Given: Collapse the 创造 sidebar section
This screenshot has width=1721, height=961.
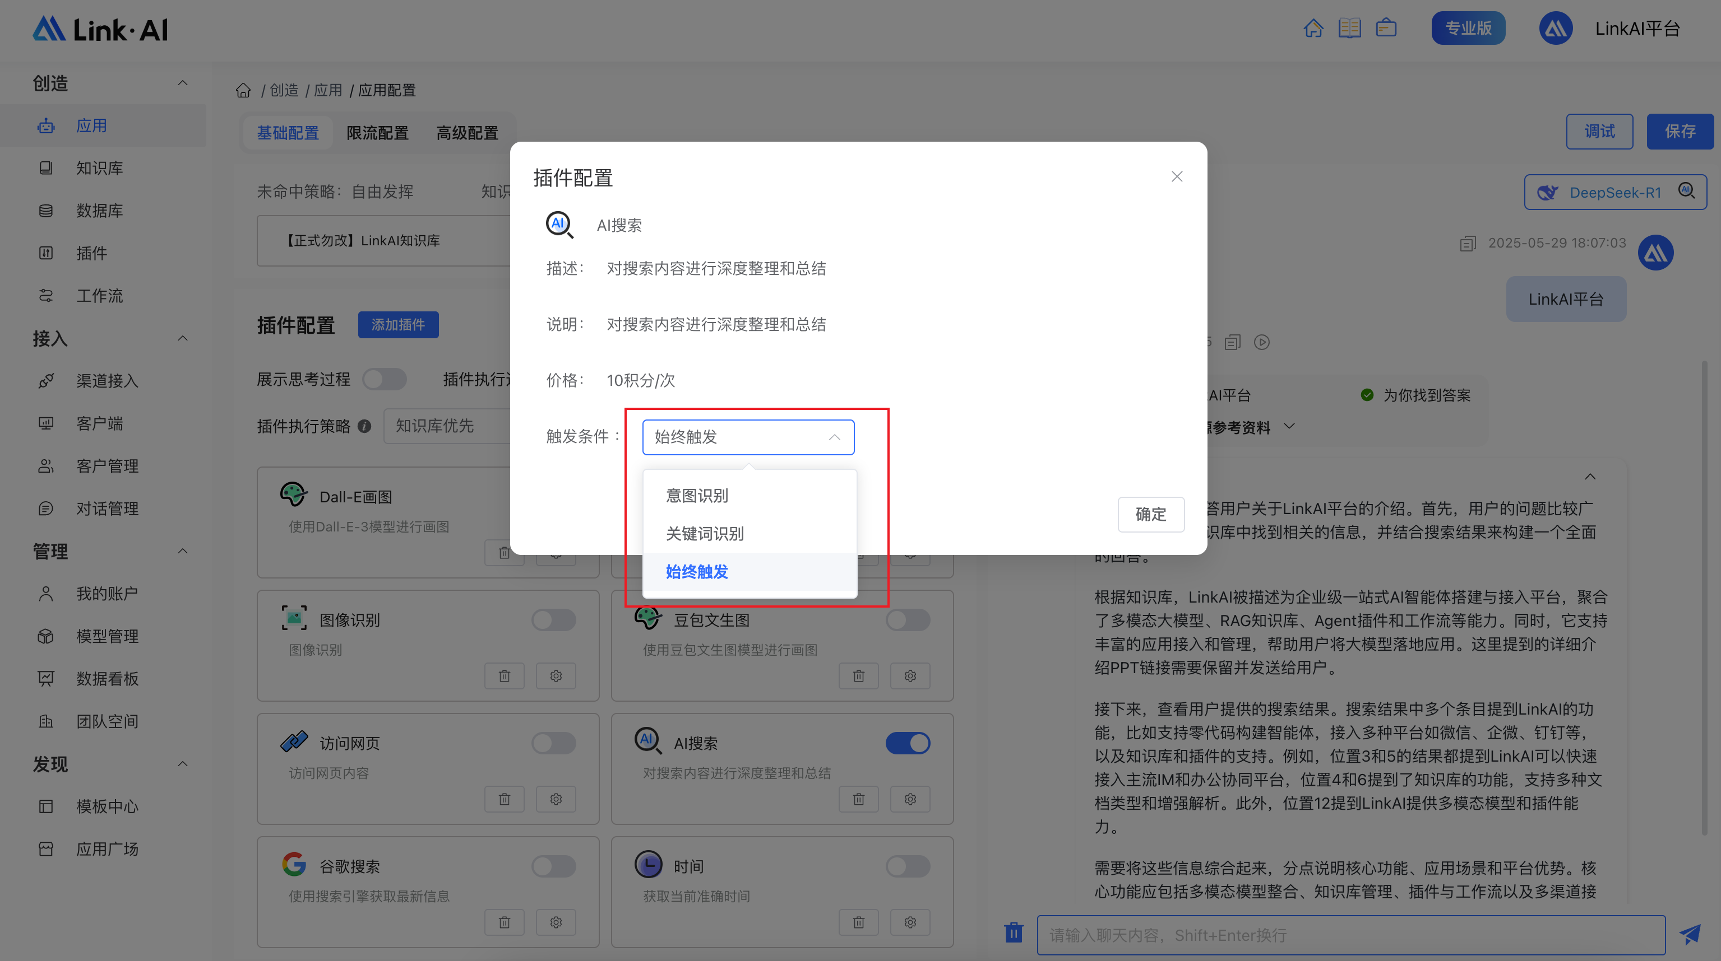Looking at the screenshot, I should click(x=182, y=83).
